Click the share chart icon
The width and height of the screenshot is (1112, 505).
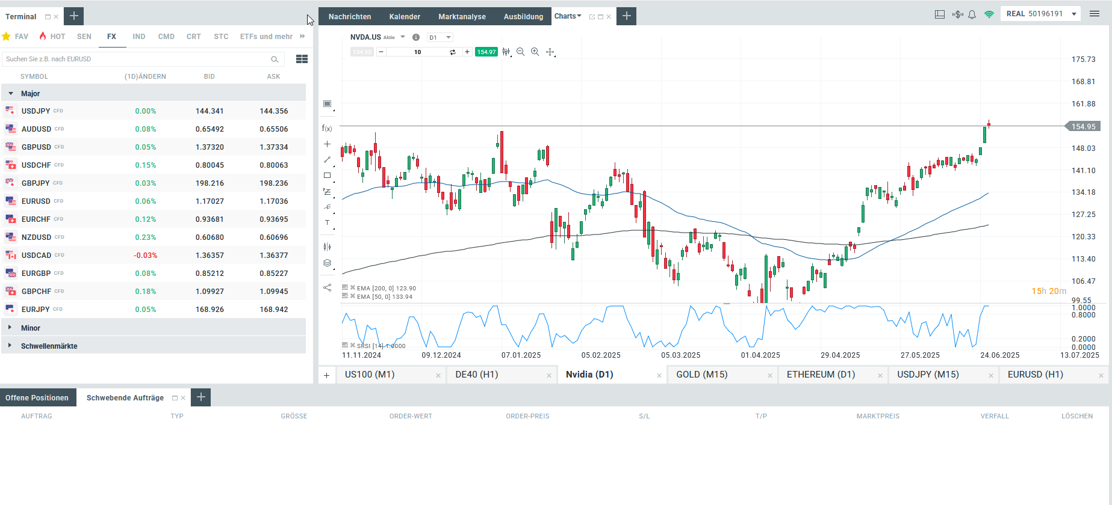pos(327,287)
